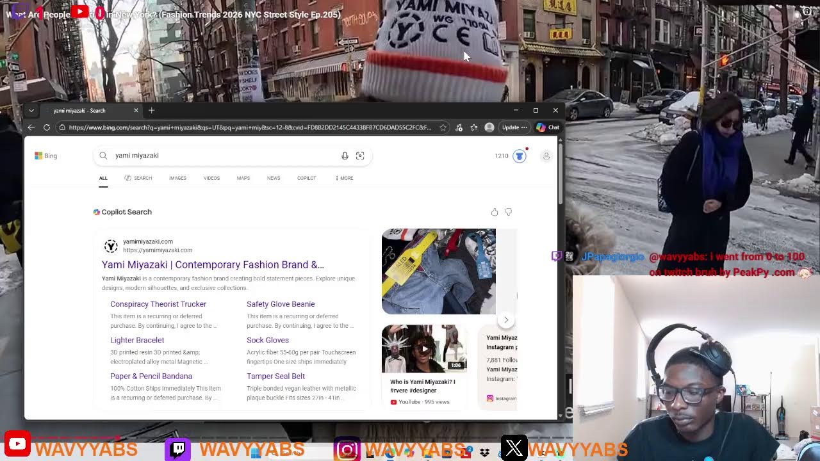Screen dimensions: 820x461
Task: Switch to the VIDEOS tab
Action: tap(211, 178)
